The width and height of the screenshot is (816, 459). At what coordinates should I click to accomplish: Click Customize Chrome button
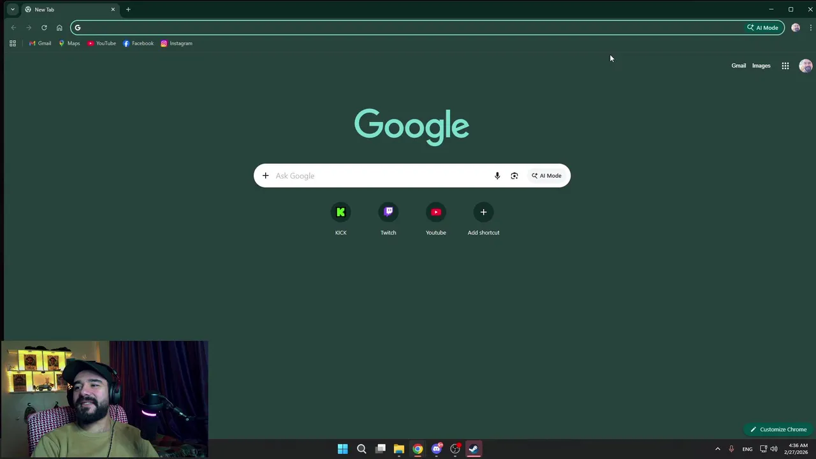[x=778, y=429]
